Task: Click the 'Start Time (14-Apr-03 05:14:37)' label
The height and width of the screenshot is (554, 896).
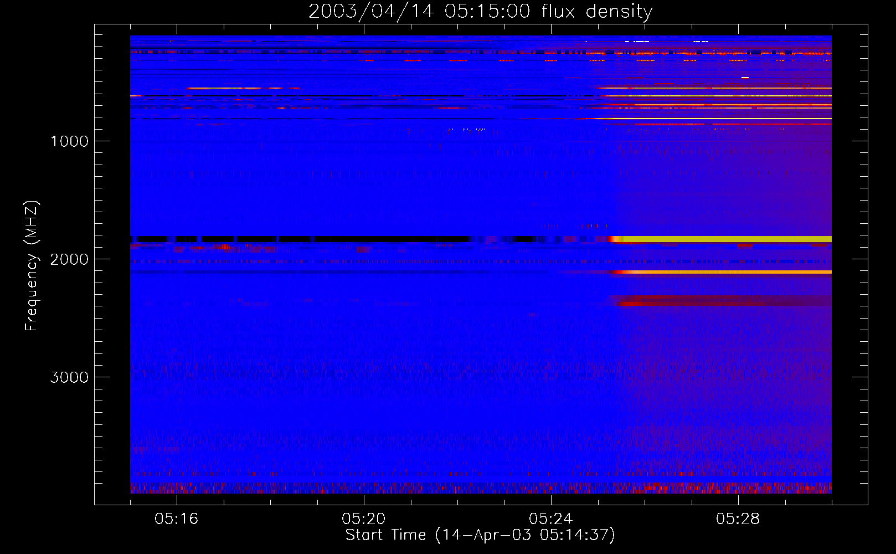Action: pos(480,535)
